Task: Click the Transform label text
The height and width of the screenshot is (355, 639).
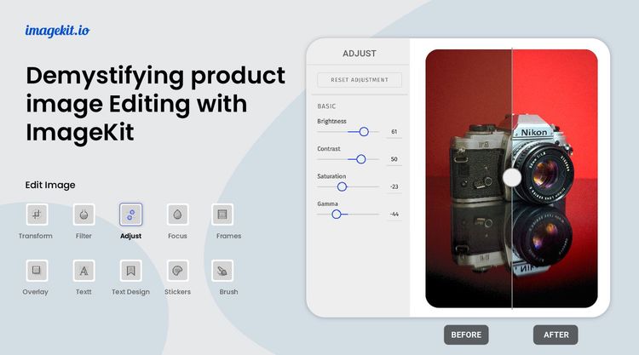Action: click(x=36, y=236)
